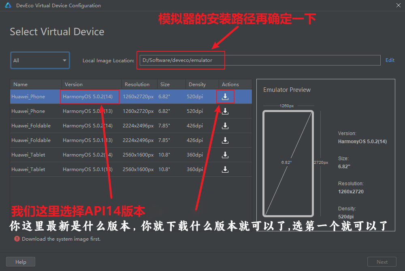Click Edit link for image location
The height and width of the screenshot is (271, 405).
pyautogui.click(x=390, y=60)
